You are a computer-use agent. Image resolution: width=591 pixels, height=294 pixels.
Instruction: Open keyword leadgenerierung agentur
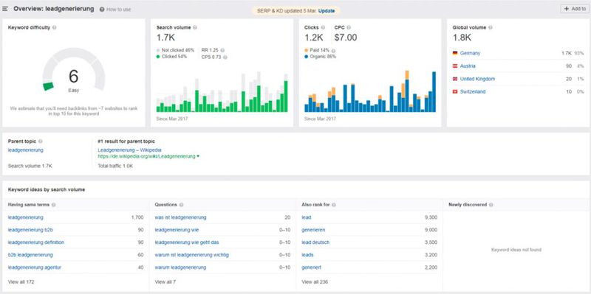(x=35, y=267)
